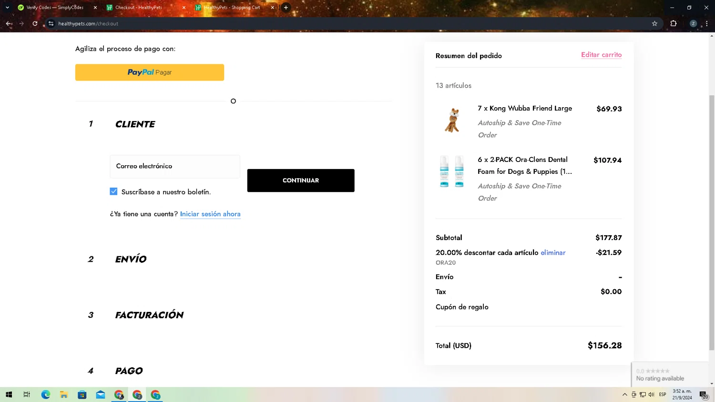This screenshot has height=402, width=715.
Task: Open Mail app from taskbar
Action: 101,394
